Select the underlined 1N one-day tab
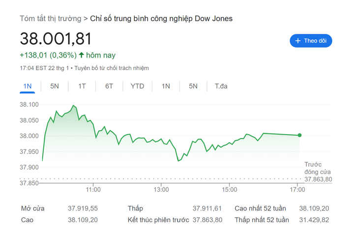Image resolution: width=354 pixels, height=232 pixels. [28, 86]
